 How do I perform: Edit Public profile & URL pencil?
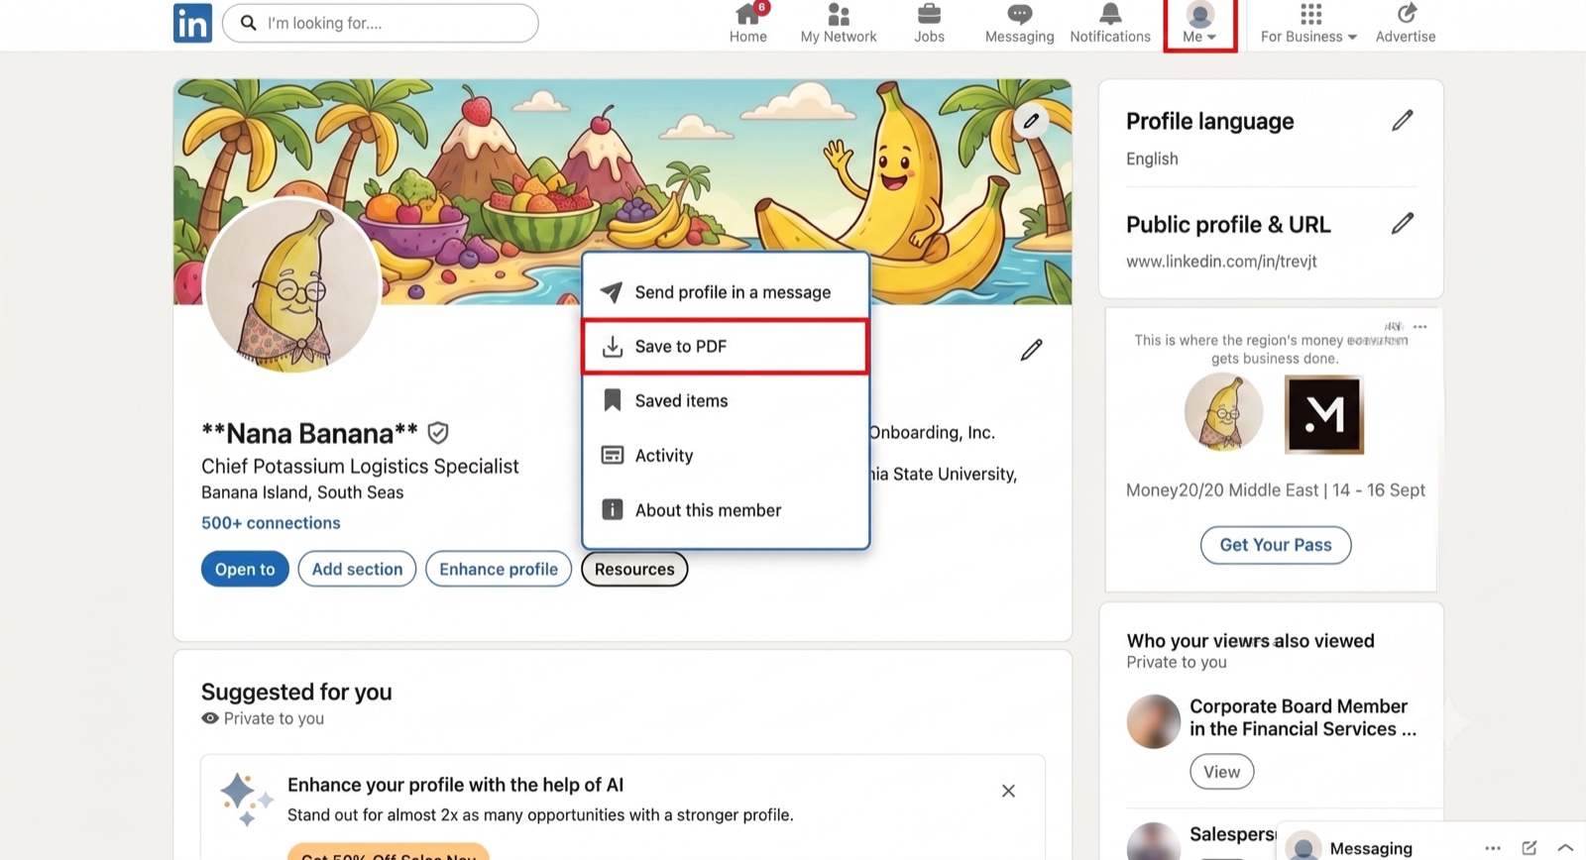pyautogui.click(x=1402, y=224)
